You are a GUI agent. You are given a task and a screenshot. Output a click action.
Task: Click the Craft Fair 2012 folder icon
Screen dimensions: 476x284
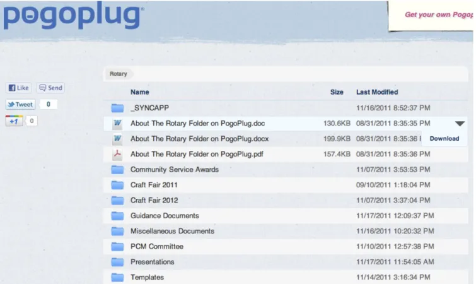[x=117, y=201]
